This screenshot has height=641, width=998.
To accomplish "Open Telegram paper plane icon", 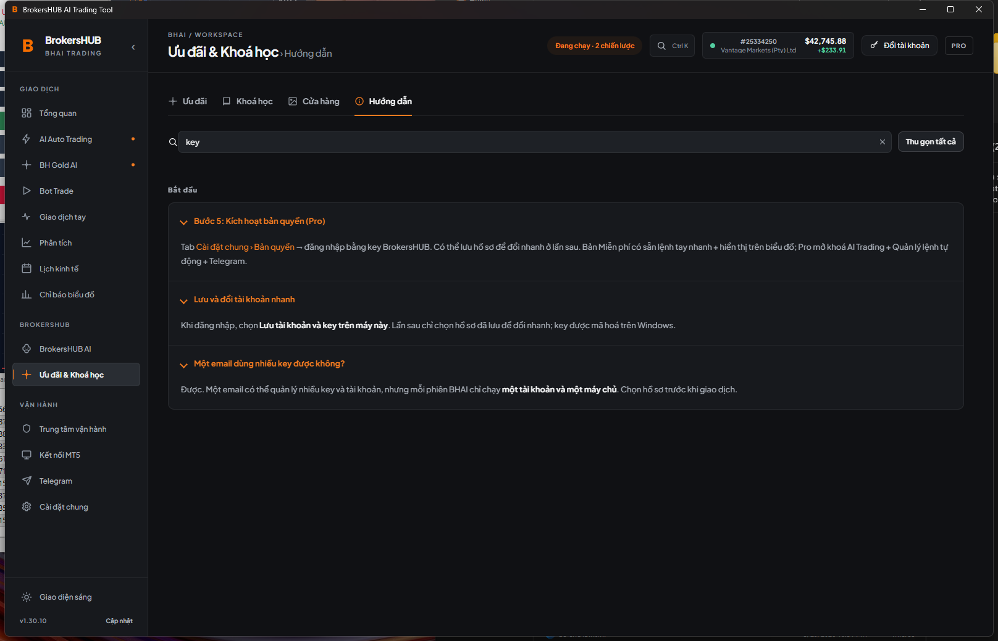I will click(27, 481).
